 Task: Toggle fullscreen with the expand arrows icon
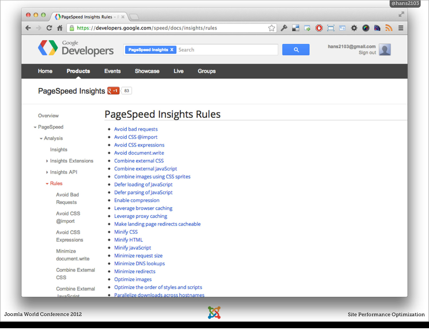pyautogui.click(x=401, y=14)
